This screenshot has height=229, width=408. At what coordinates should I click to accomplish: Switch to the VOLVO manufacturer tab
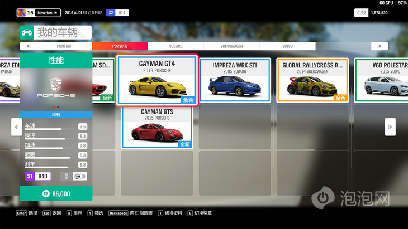pyautogui.click(x=287, y=46)
